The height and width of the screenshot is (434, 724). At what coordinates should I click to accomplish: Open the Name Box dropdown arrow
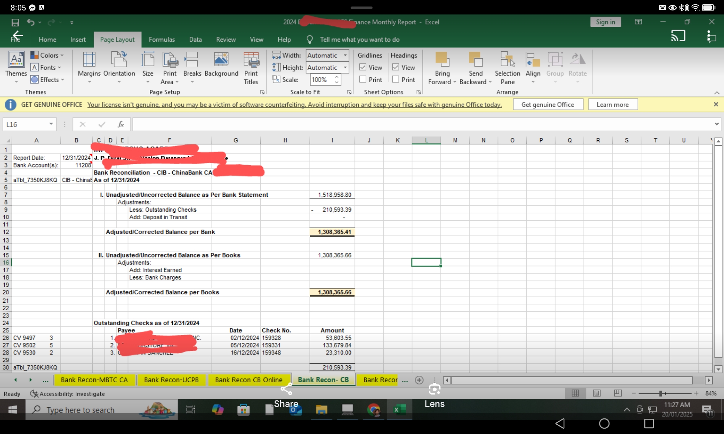pyautogui.click(x=51, y=124)
